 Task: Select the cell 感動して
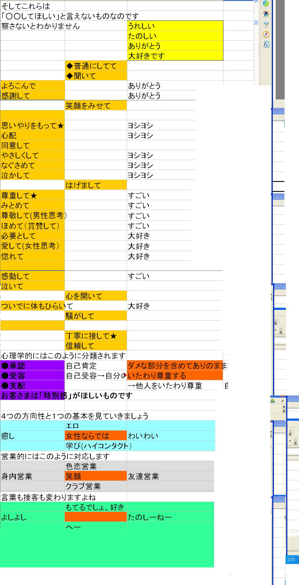click(32, 276)
